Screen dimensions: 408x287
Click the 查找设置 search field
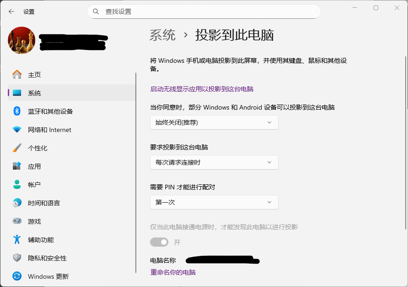click(x=207, y=11)
